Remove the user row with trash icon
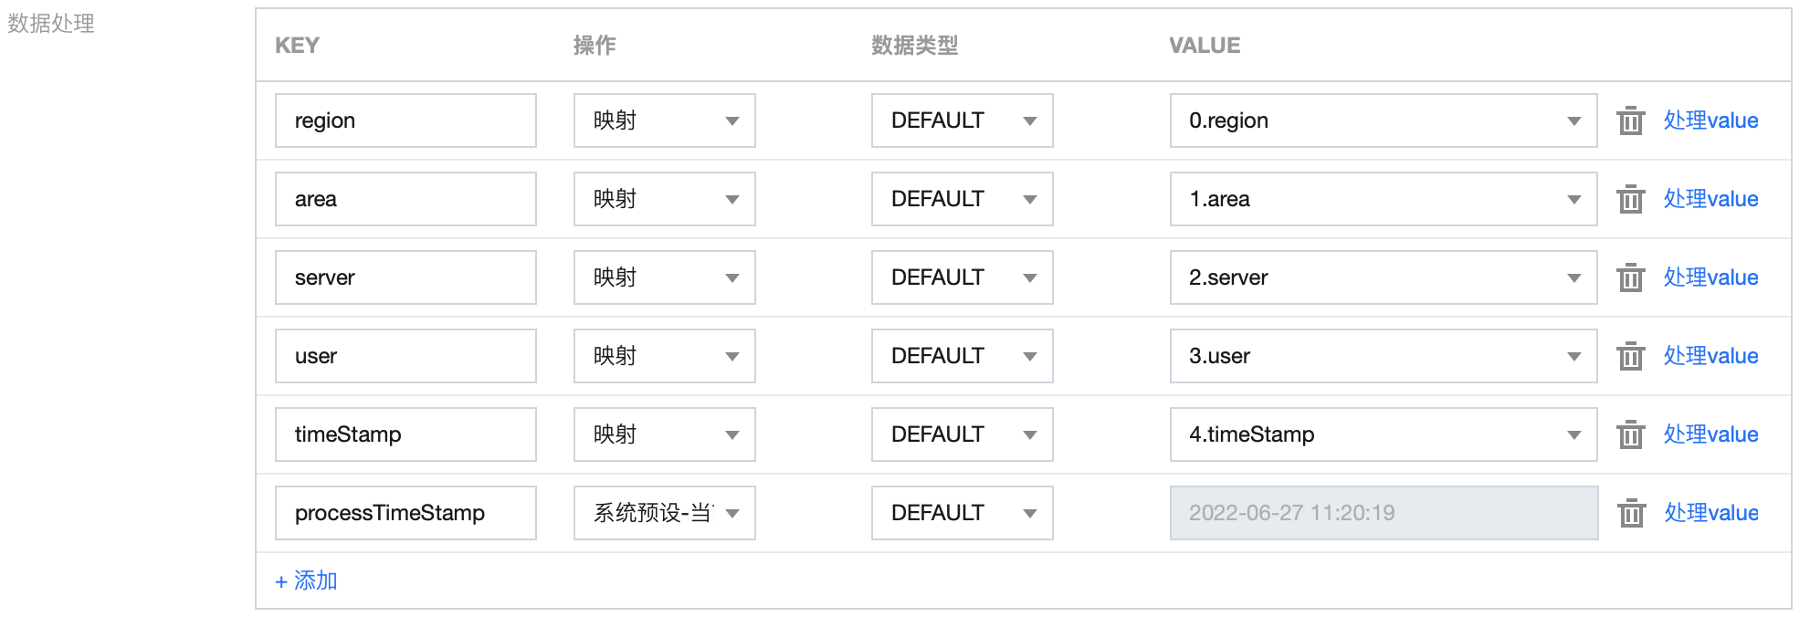The image size is (1810, 617). (1630, 356)
